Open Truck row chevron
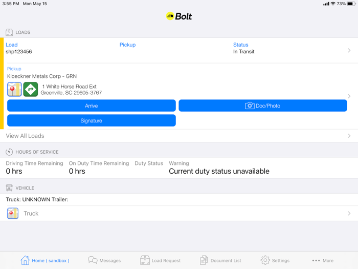Image resolution: width=358 pixels, height=269 pixels. tap(349, 214)
